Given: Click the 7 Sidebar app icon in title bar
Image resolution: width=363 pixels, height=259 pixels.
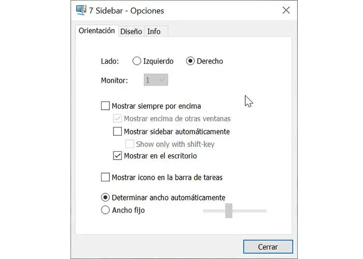Looking at the screenshot, I should (81, 10).
